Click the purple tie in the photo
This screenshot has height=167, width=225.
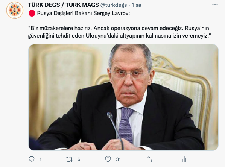126,124
